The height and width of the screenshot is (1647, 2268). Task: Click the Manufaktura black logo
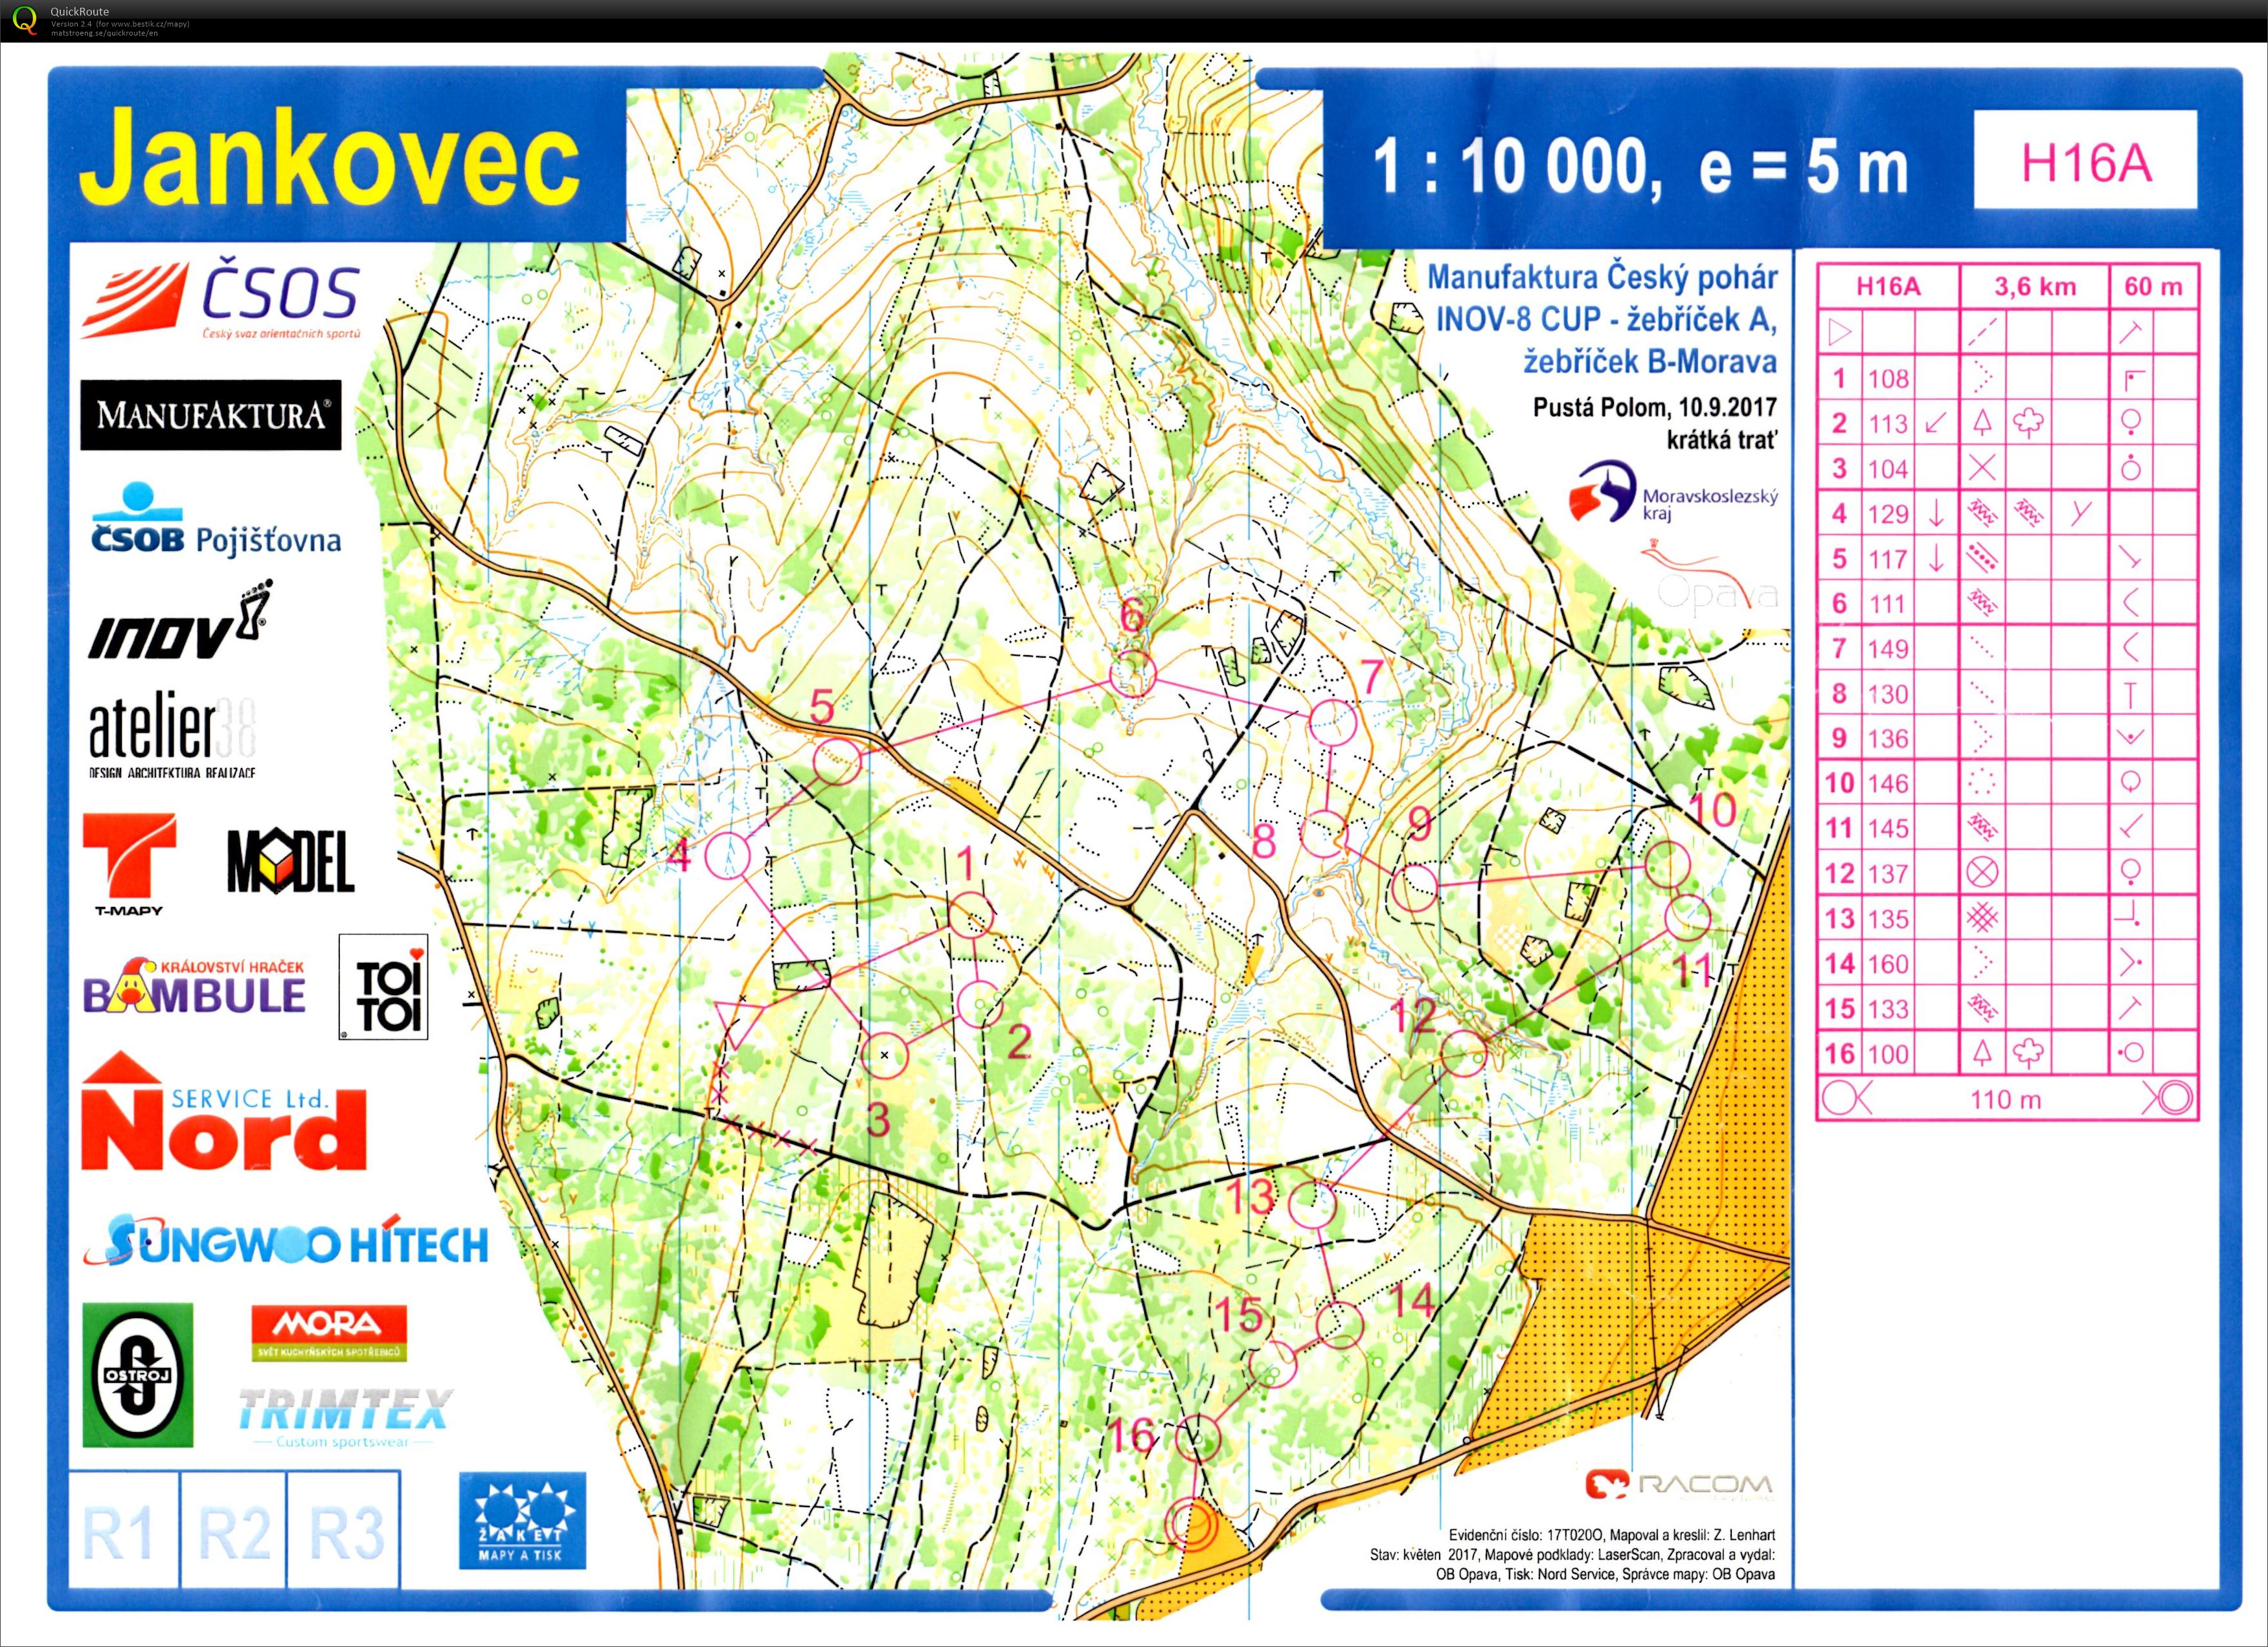(211, 414)
